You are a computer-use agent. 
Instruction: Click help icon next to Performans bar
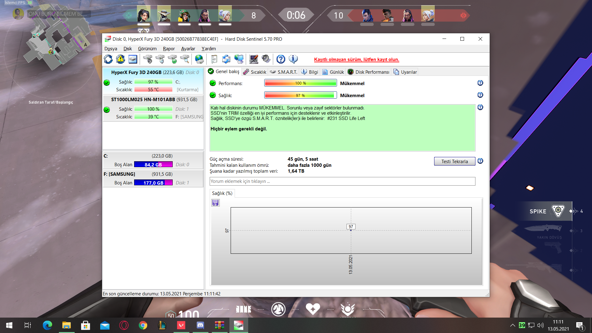pyautogui.click(x=480, y=83)
